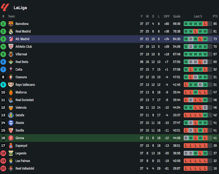Sort table by PTS column header
This screenshot has height=174, width=219.
pyautogui.click(x=215, y=16)
